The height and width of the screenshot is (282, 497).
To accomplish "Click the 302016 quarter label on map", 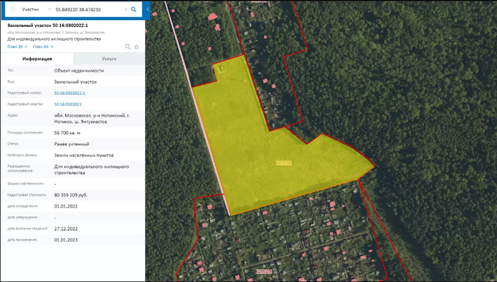I will (x=264, y=272).
